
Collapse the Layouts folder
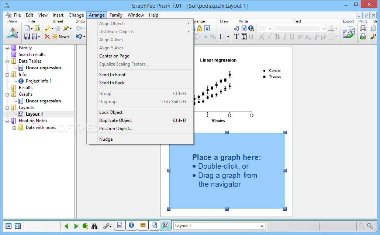coord(7,108)
